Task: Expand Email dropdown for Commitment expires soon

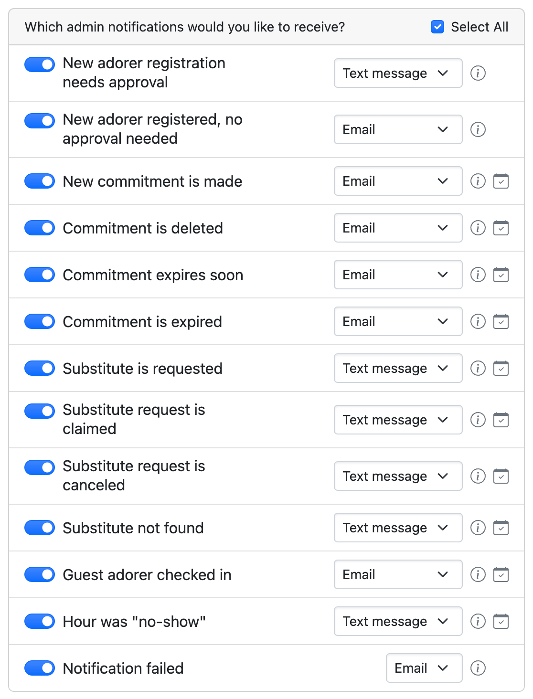Action: [398, 275]
